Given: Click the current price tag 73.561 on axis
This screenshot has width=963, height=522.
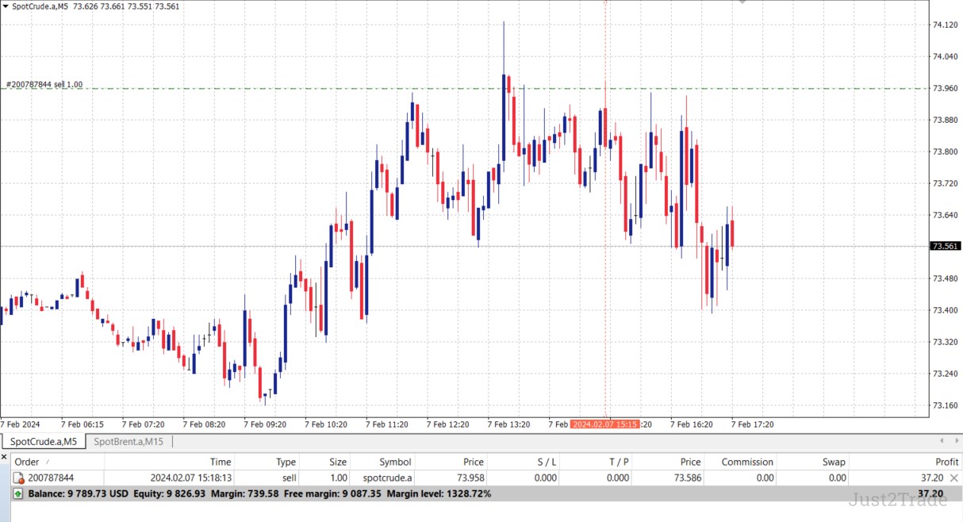Looking at the screenshot, I should 946,246.
